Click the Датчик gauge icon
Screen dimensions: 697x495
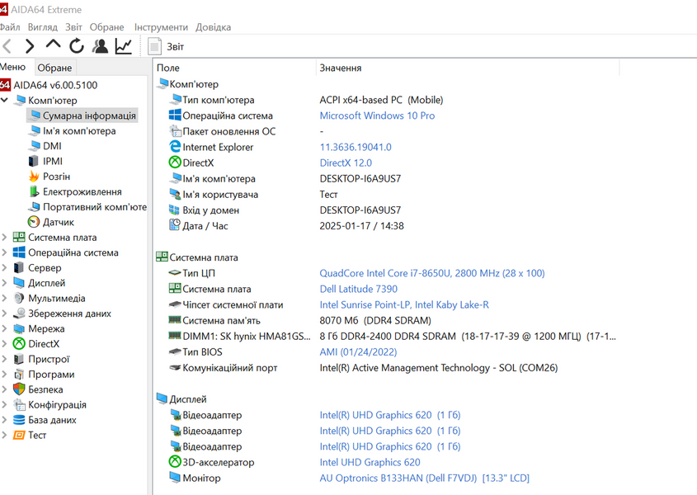pos(34,222)
